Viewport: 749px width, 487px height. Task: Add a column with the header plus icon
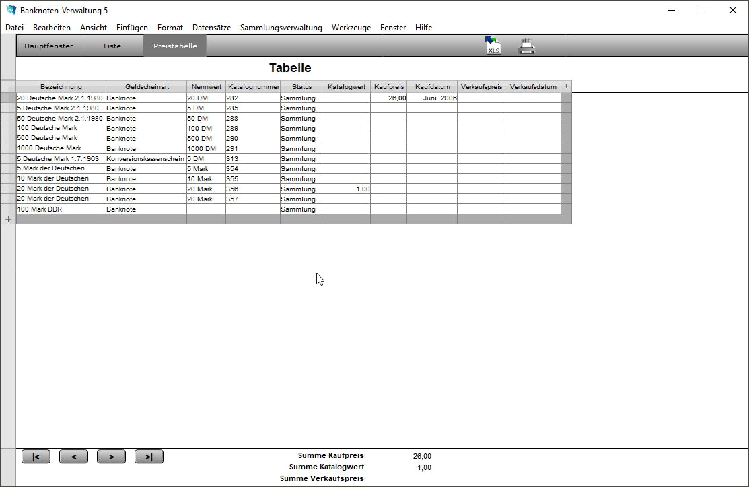566,86
